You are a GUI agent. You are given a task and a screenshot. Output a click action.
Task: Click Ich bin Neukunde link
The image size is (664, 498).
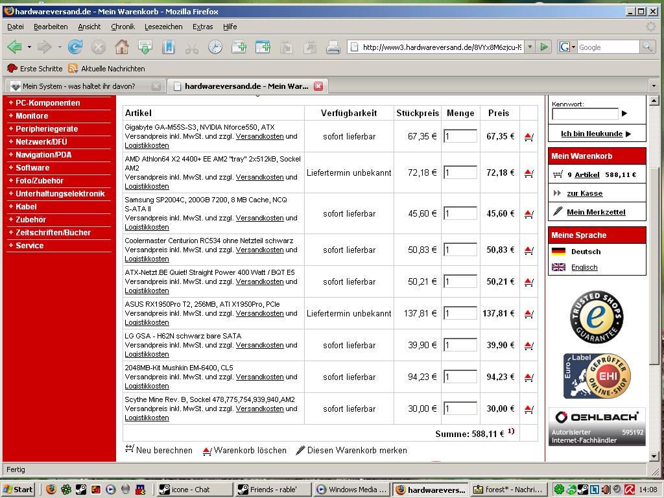591,134
